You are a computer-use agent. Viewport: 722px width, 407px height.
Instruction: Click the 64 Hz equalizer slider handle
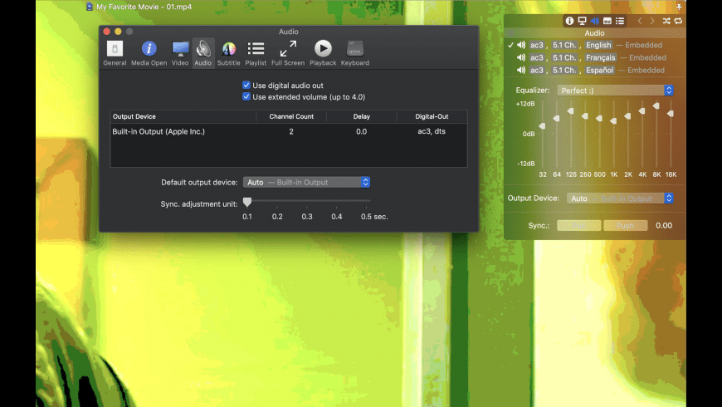pos(557,119)
